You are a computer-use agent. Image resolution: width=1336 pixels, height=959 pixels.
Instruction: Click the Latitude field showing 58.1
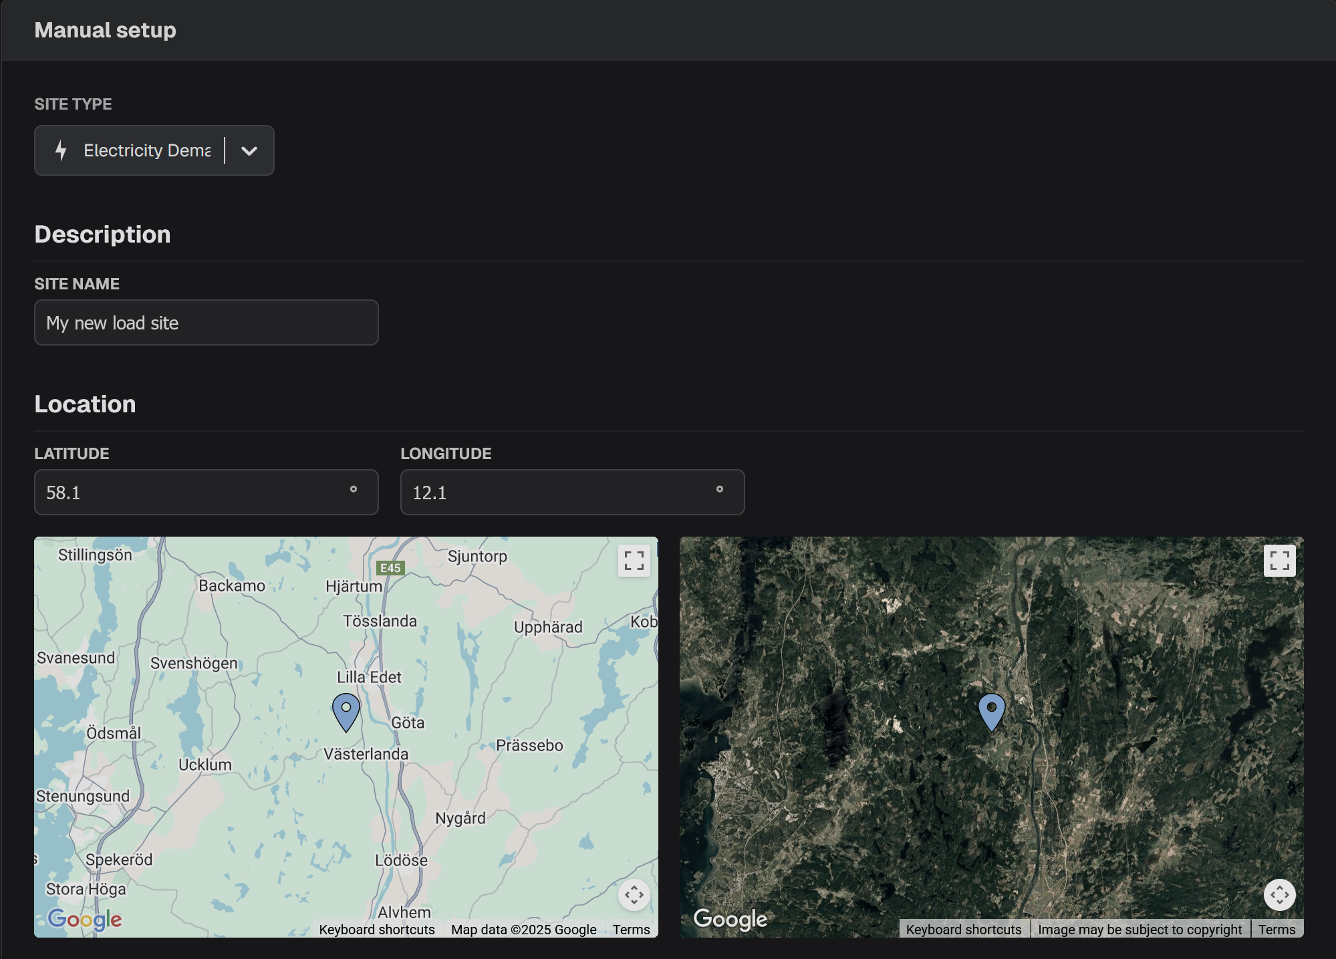click(x=194, y=493)
